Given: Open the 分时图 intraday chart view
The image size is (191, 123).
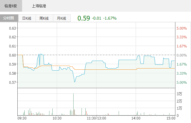Looking at the screenshot, I should click(x=9, y=18).
